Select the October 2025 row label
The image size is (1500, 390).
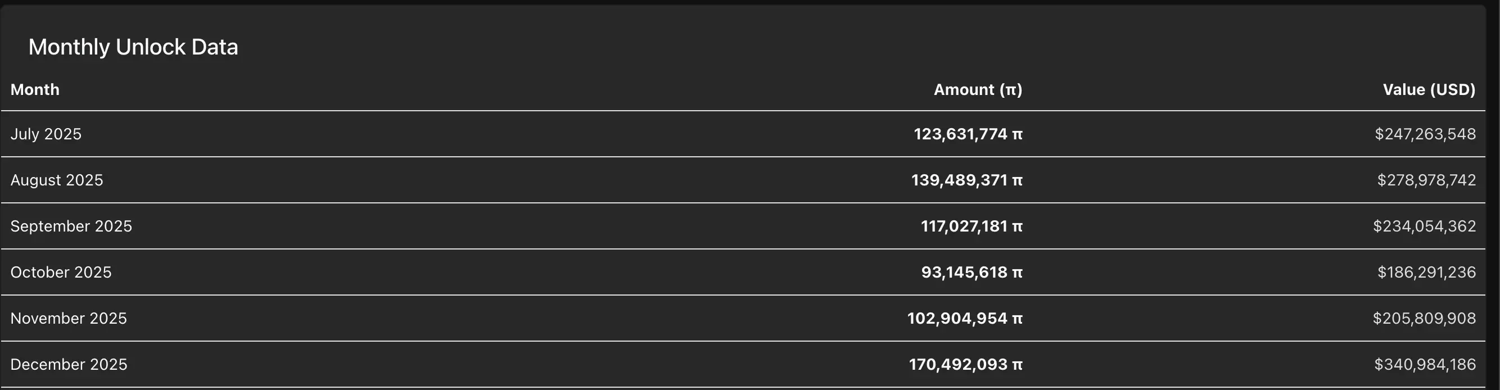[61, 272]
